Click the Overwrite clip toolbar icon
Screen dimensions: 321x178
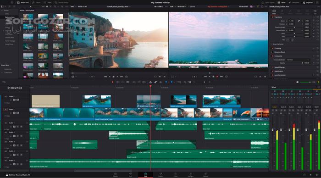point(139,82)
